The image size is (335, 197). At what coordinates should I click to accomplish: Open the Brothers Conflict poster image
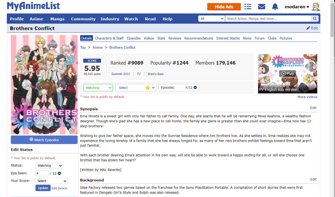click(x=44, y=85)
